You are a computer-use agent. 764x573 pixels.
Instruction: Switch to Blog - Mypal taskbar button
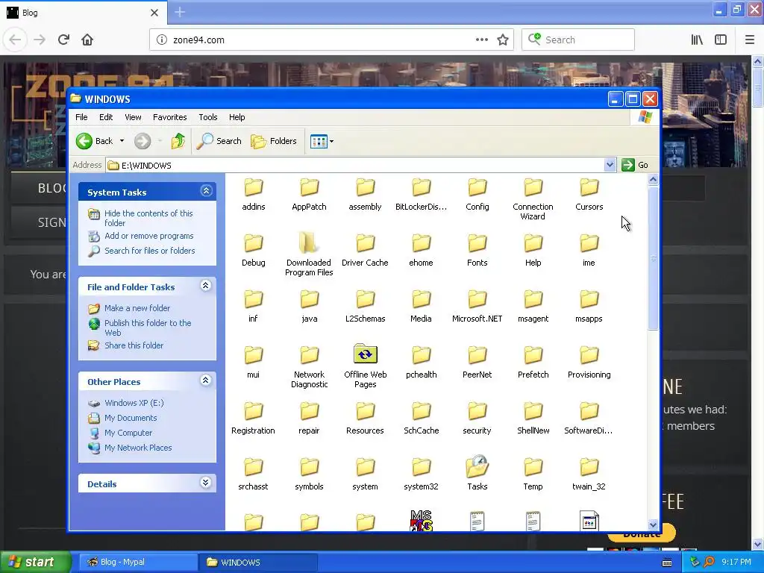[x=137, y=563]
